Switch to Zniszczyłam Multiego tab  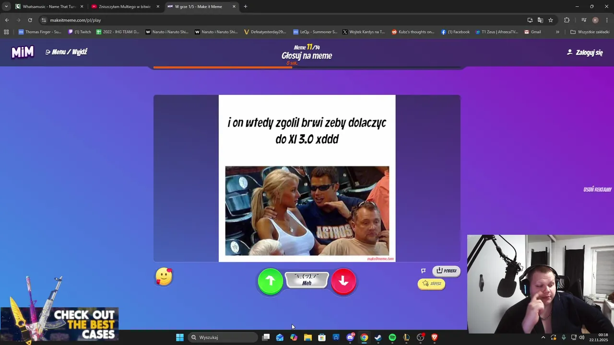tap(125, 7)
